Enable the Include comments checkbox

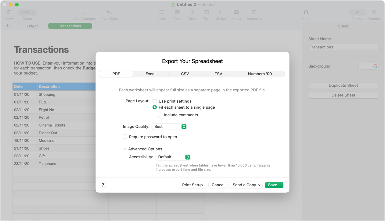[160, 115]
